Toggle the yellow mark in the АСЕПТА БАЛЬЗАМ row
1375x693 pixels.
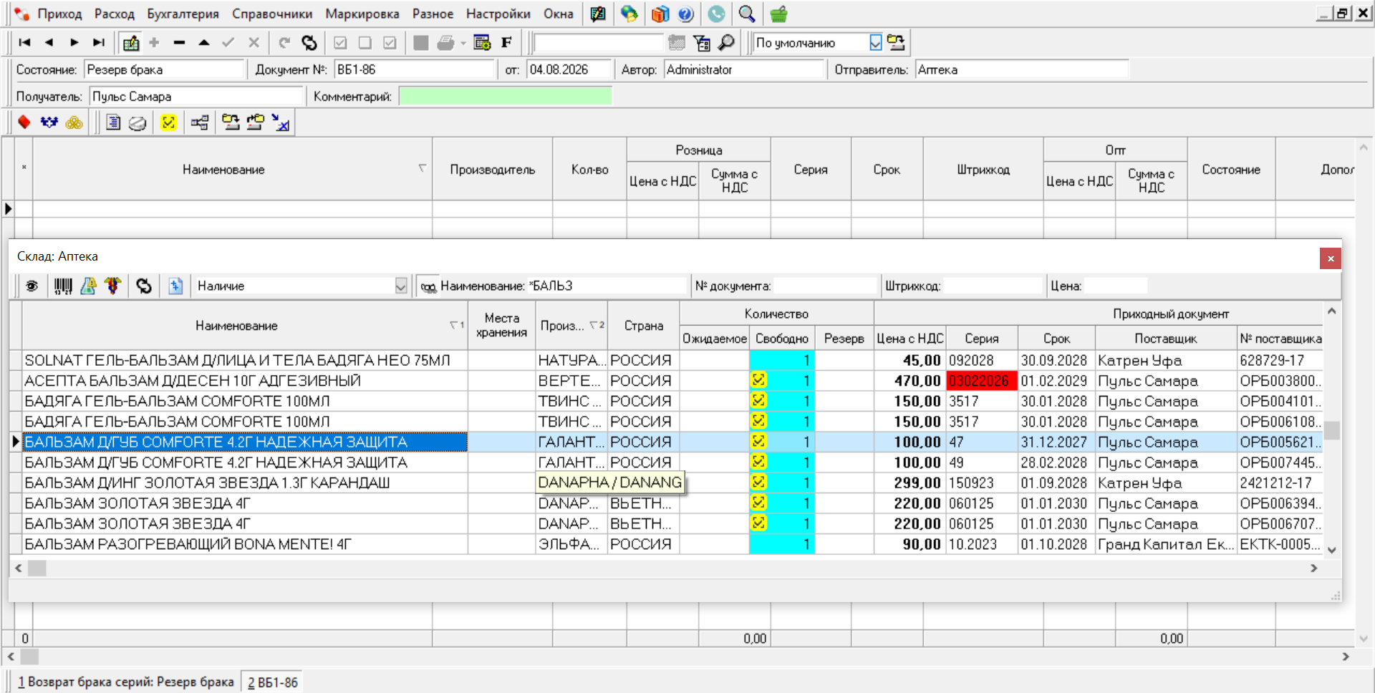758,380
